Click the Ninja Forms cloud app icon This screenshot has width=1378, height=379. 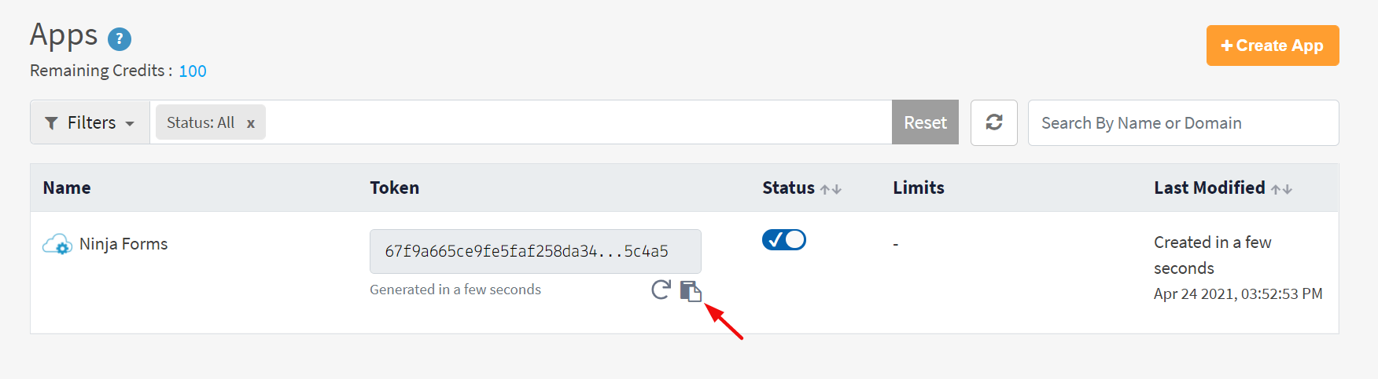click(57, 245)
